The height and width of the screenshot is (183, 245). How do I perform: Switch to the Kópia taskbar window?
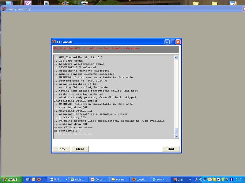point(78,179)
